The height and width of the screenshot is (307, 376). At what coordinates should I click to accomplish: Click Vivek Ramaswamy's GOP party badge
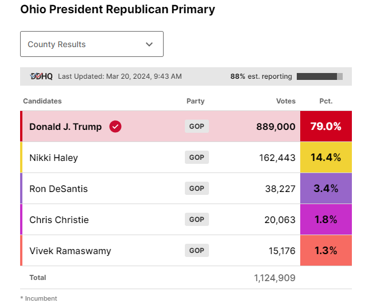pyautogui.click(x=196, y=251)
